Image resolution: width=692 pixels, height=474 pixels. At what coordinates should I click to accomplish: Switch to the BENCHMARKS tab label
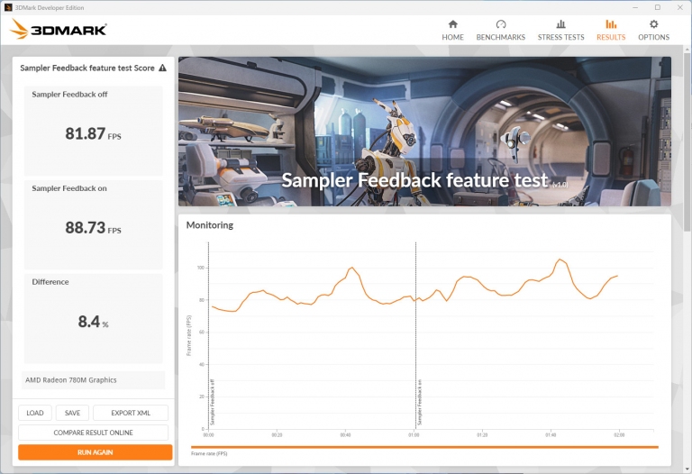coord(500,37)
